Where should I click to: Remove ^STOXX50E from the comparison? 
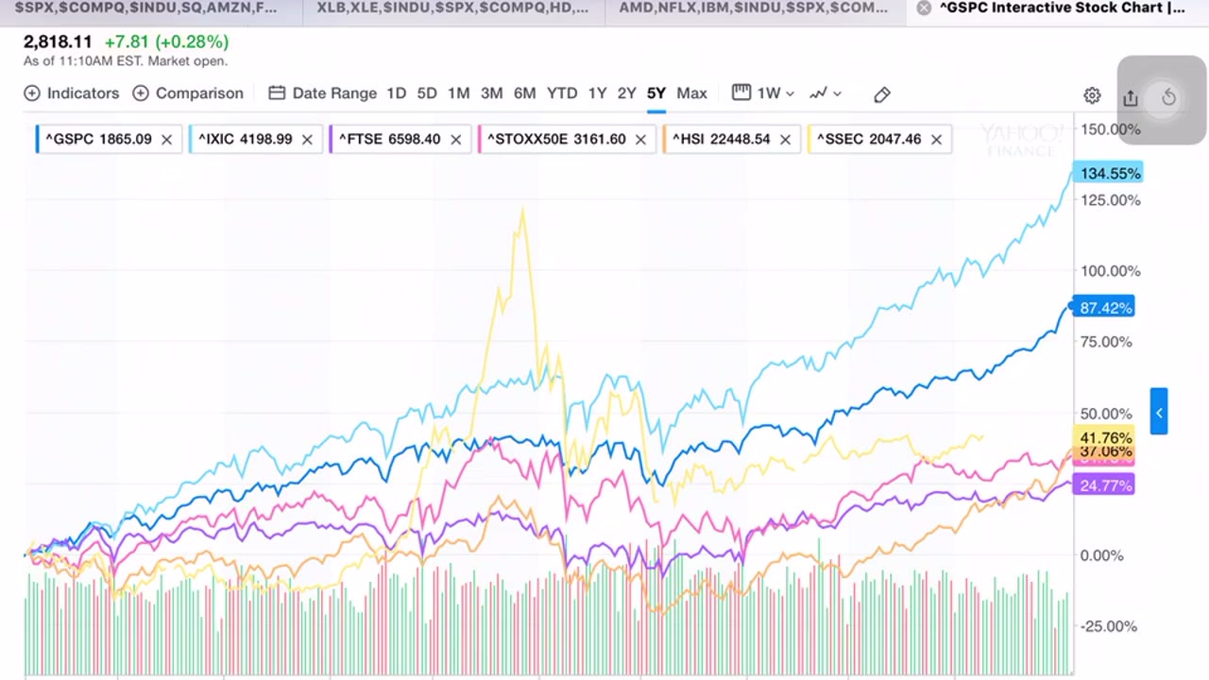click(640, 139)
